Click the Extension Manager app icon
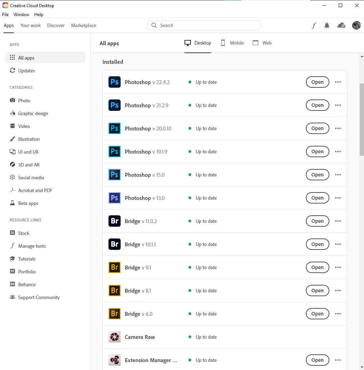This screenshot has height=370, width=364. (x=115, y=360)
